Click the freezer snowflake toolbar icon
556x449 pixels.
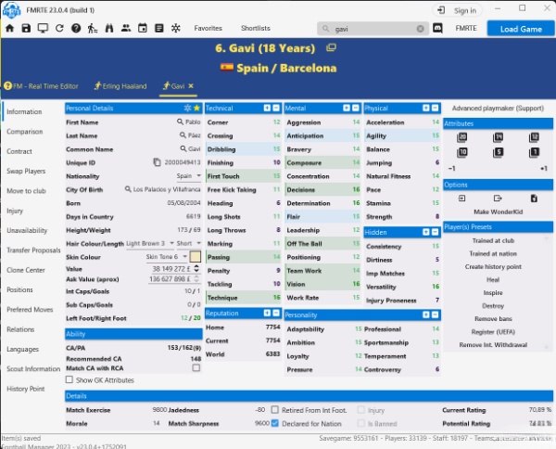pos(176,28)
